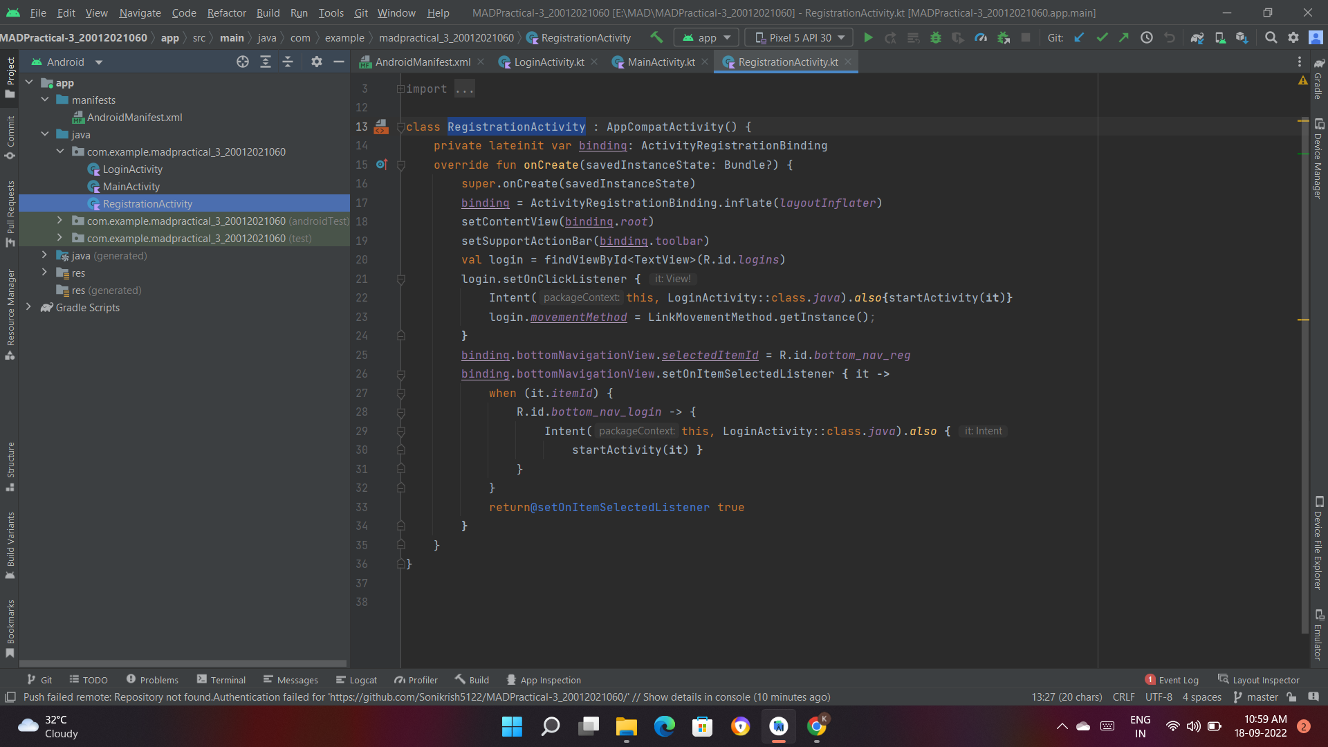The height and width of the screenshot is (747, 1328).
Task: Click the Search Everywhere magnifier icon
Action: pyautogui.click(x=1271, y=38)
